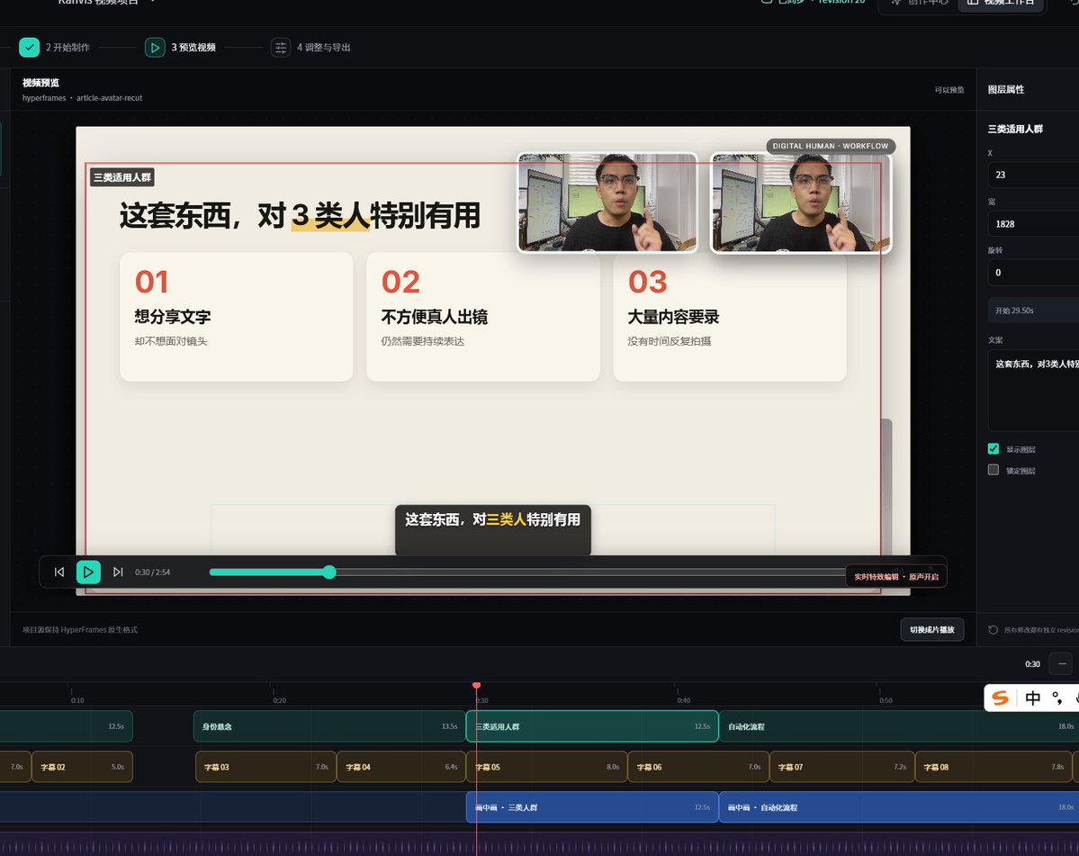Click the 实时特效编辑 · 原声开启 badge
1079x856 pixels.
click(x=896, y=577)
